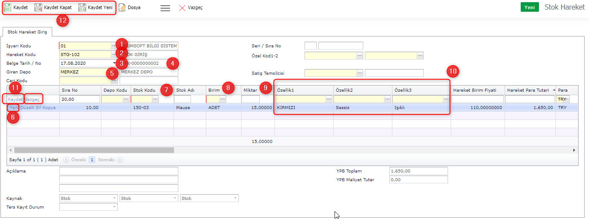This screenshot has width=589, height=219.
Task: Click the grid scrollbar right arrow
Action: pyautogui.click(x=574, y=150)
